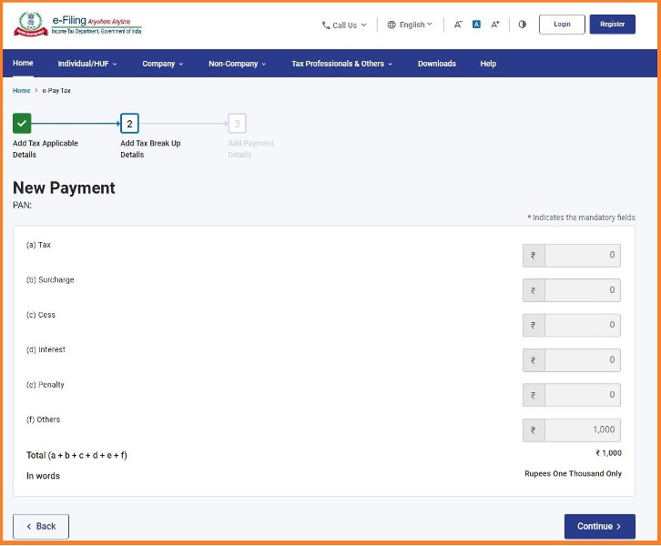
Task: Select step 3 Add Payment Details icon
Action: (237, 124)
